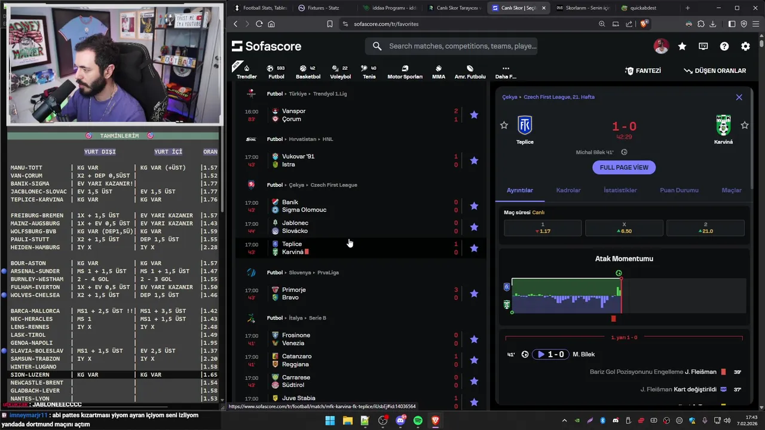This screenshot has width=765, height=430.
Task: Open Spotify from the taskbar
Action: coord(418,420)
